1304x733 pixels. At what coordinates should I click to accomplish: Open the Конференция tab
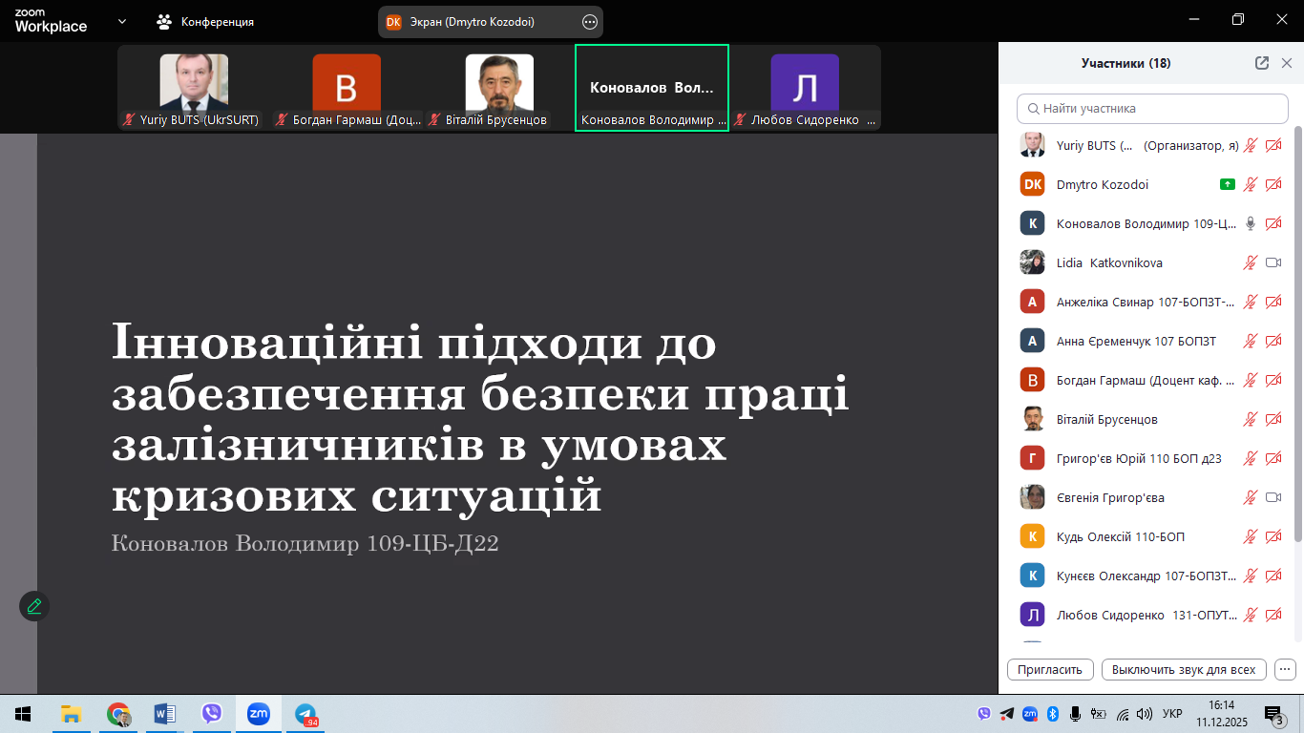click(x=206, y=21)
